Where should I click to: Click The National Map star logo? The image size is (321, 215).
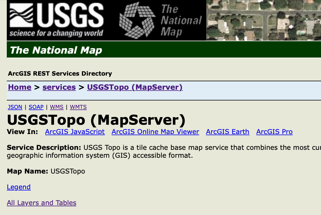(x=137, y=20)
